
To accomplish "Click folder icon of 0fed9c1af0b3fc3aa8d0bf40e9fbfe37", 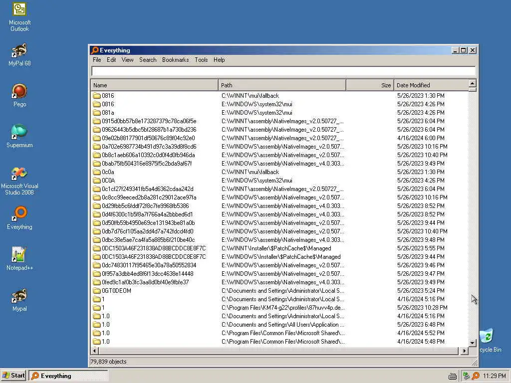I will (x=96, y=282).
